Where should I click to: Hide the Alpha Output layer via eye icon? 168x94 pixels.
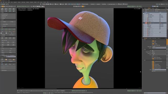click(144, 15)
